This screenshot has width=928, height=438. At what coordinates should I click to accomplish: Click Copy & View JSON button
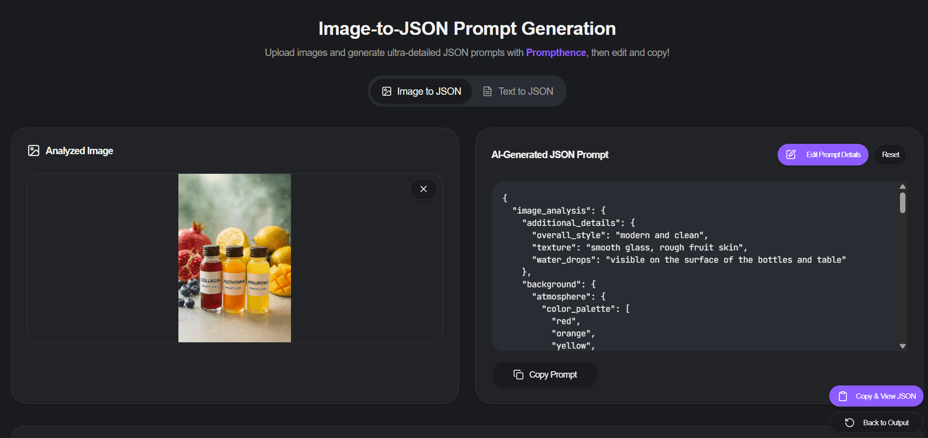tap(876, 396)
